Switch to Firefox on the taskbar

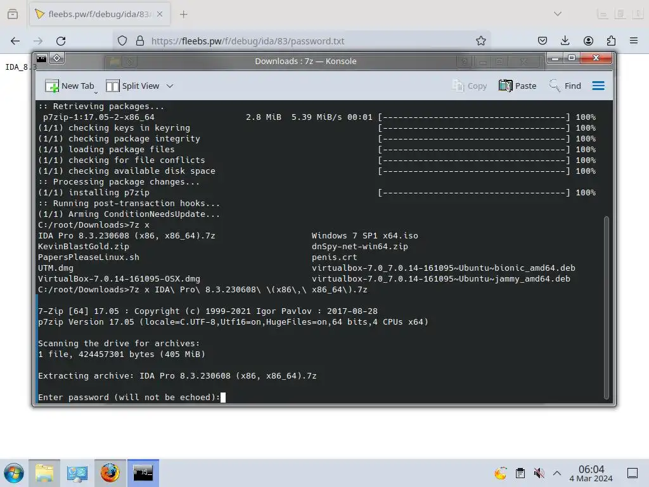(x=110, y=473)
